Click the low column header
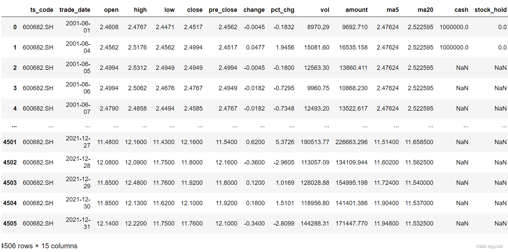 (169, 10)
